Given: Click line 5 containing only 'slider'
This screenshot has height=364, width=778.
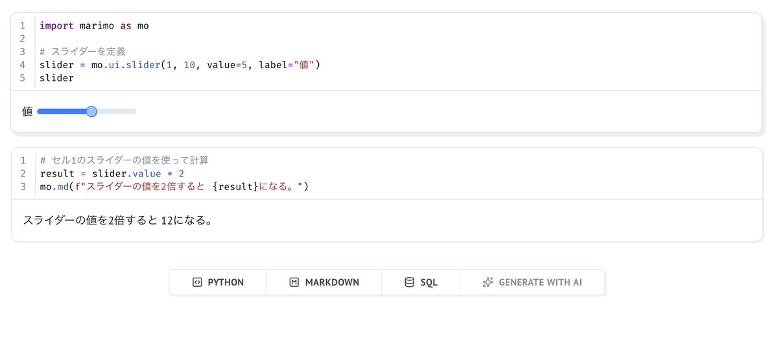Looking at the screenshot, I should point(56,78).
